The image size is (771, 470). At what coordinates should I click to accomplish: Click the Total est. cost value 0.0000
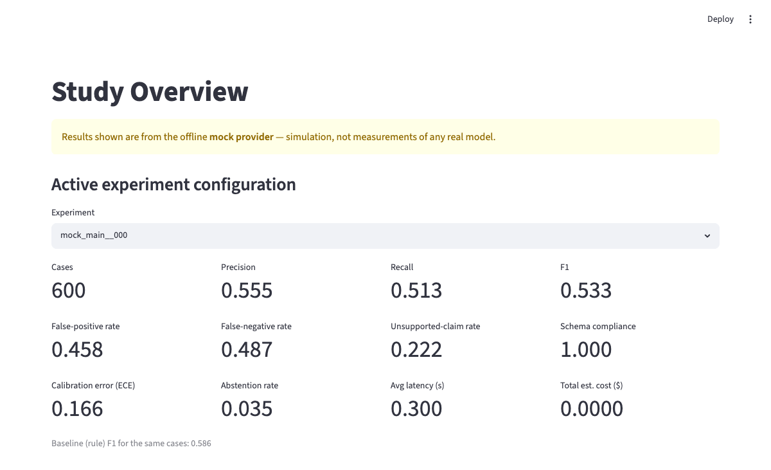592,409
